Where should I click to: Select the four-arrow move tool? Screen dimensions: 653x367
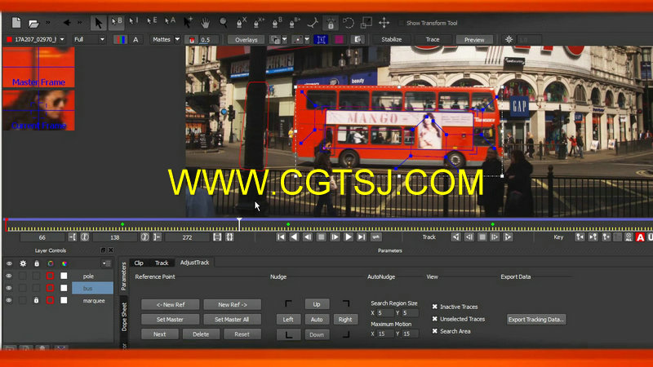click(384, 23)
